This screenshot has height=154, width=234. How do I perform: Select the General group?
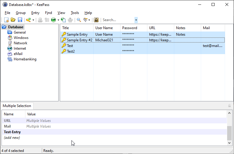(20, 32)
